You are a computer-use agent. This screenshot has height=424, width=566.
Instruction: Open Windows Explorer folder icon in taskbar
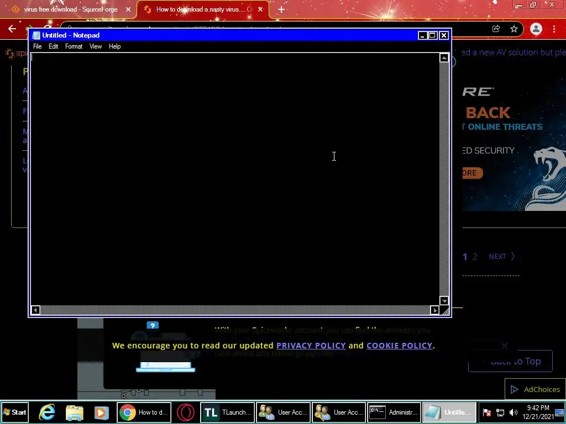coord(75,413)
